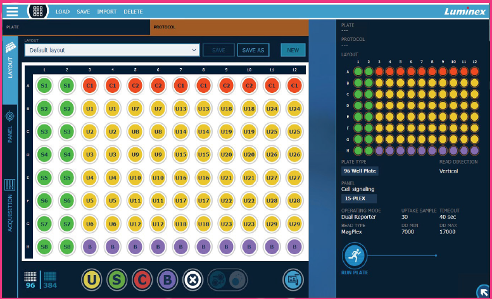
Task: Click the 15-PLEX panel button
Action: click(x=359, y=198)
